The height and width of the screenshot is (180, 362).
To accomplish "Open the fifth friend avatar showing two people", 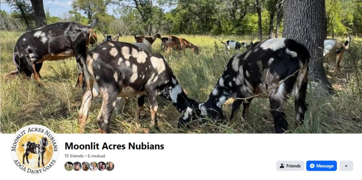I will (x=102, y=166).
